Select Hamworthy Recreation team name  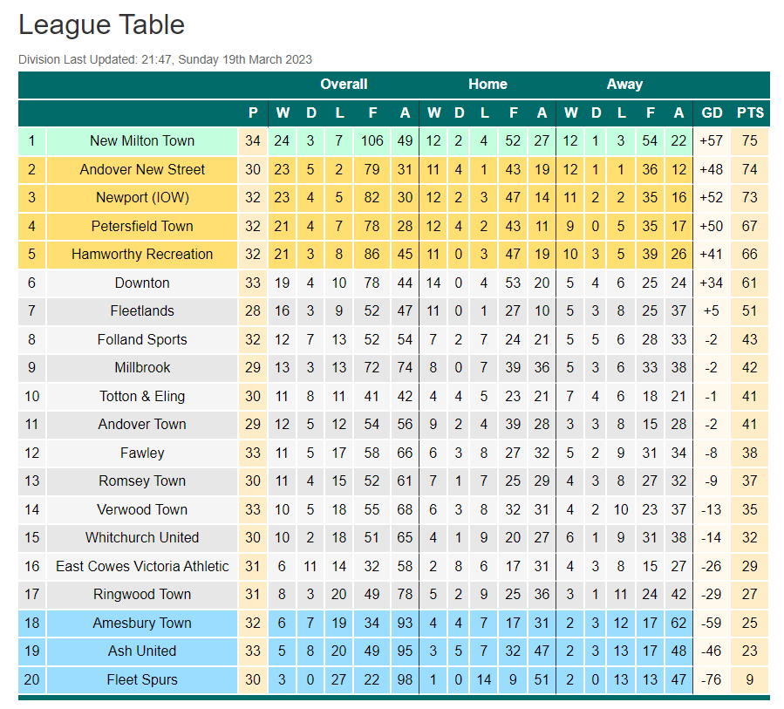pos(142,254)
